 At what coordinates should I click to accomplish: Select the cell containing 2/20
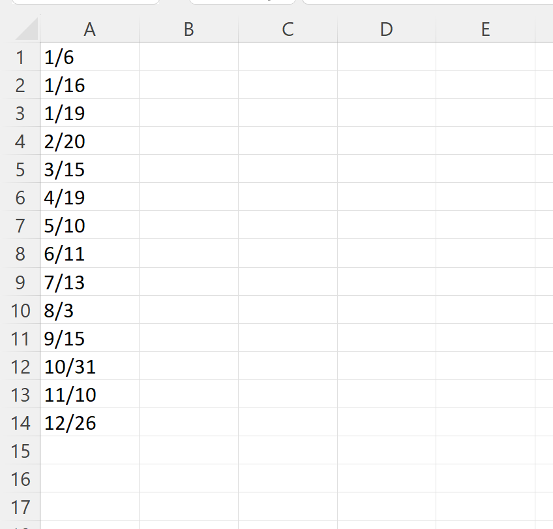[x=89, y=141]
